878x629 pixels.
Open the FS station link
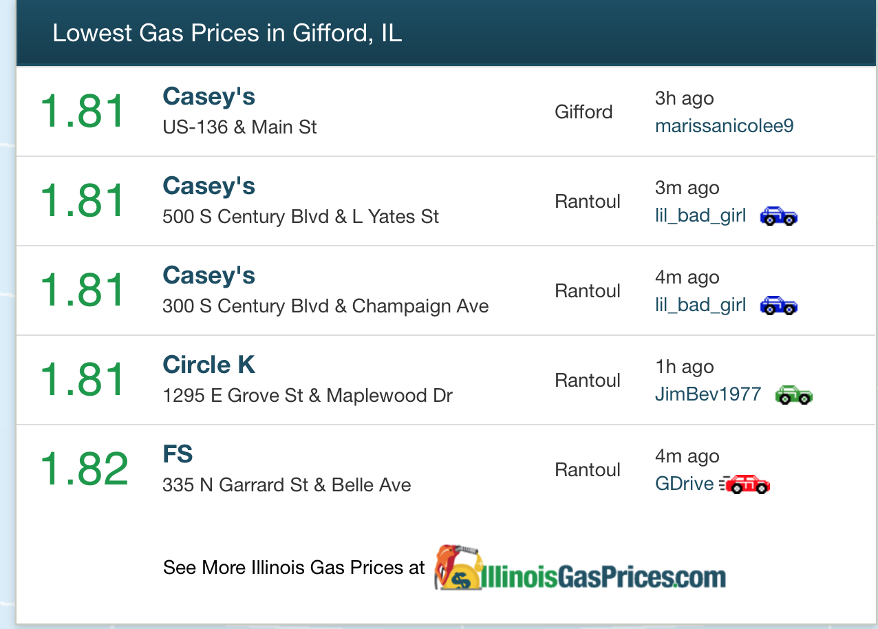[178, 454]
